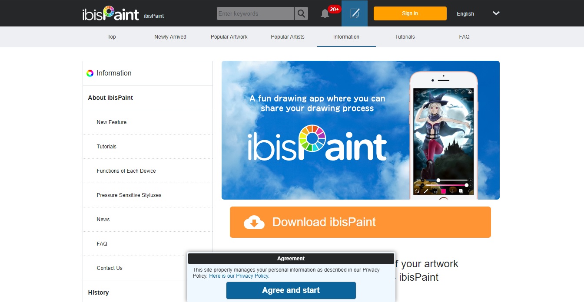The image size is (584, 302).
Task: Click the Download ibisPaint button
Action: click(360, 222)
